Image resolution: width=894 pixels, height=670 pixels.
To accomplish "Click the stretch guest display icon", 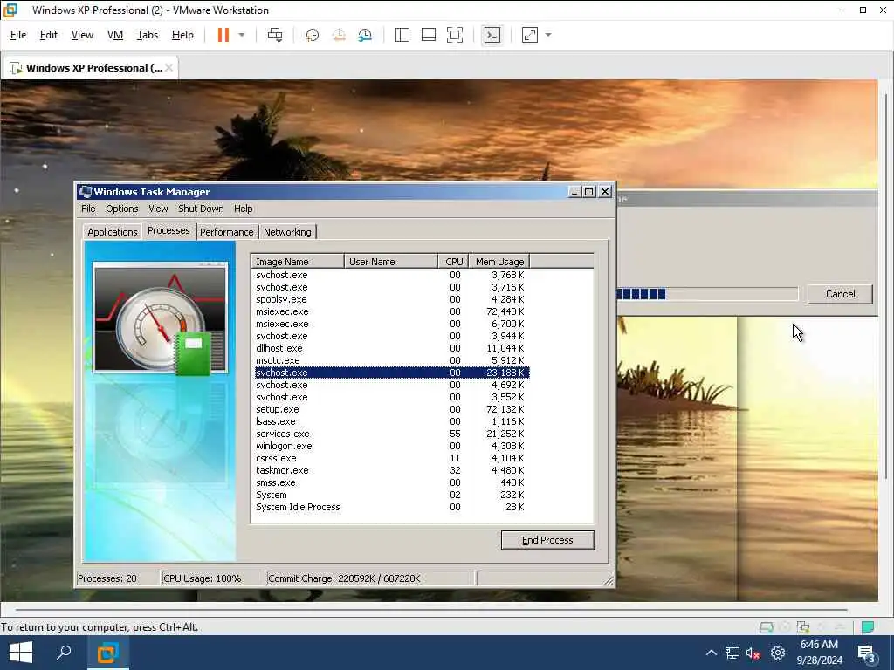I will pos(530,35).
